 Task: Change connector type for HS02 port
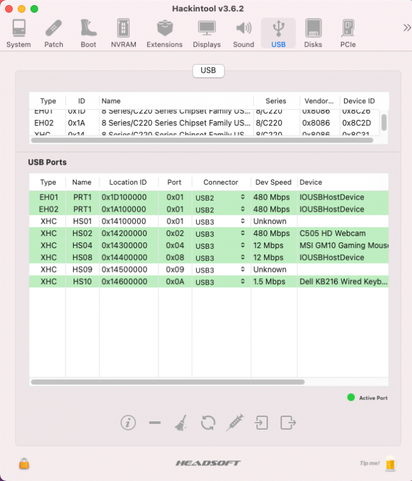point(220,233)
